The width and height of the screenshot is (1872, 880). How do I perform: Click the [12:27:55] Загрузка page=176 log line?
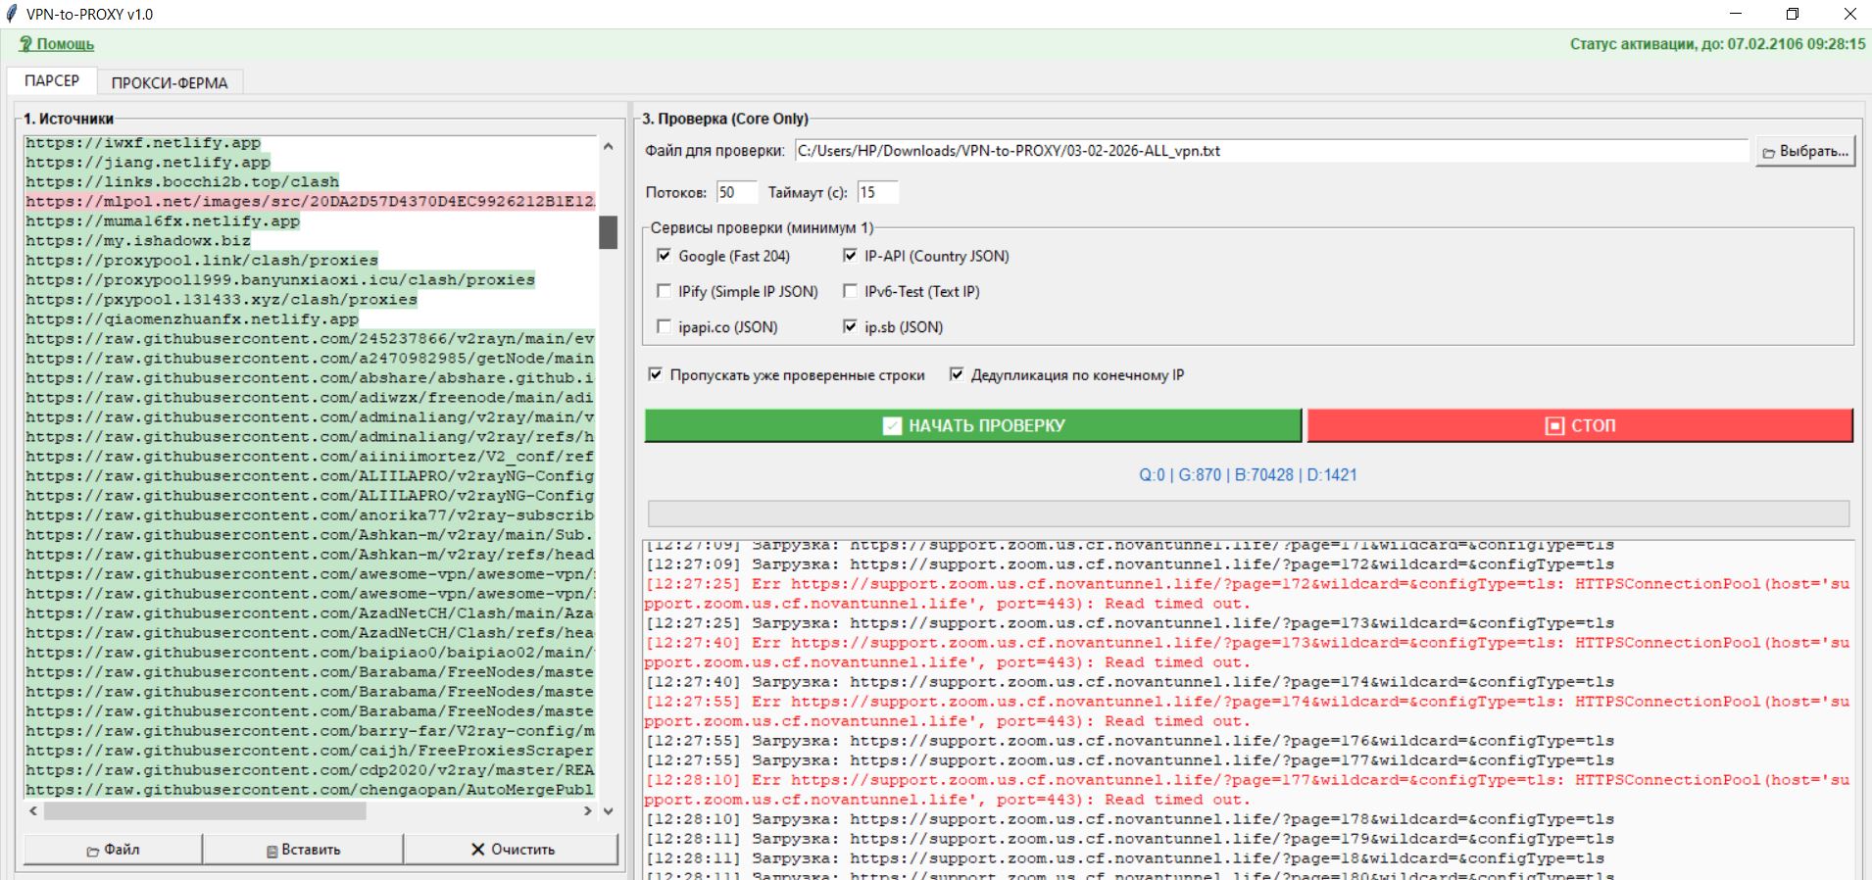click(x=1129, y=741)
